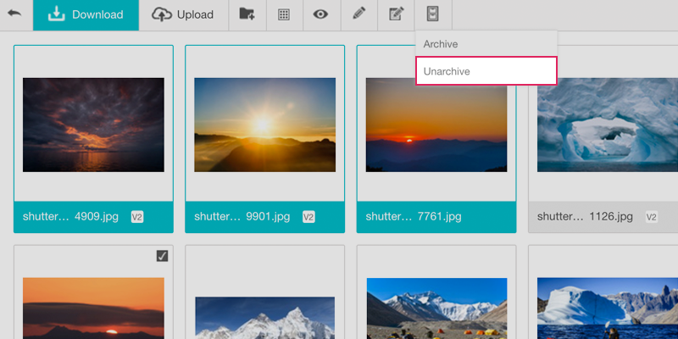Open the orange sky sun-on-horizon thumbnail

click(93, 308)
